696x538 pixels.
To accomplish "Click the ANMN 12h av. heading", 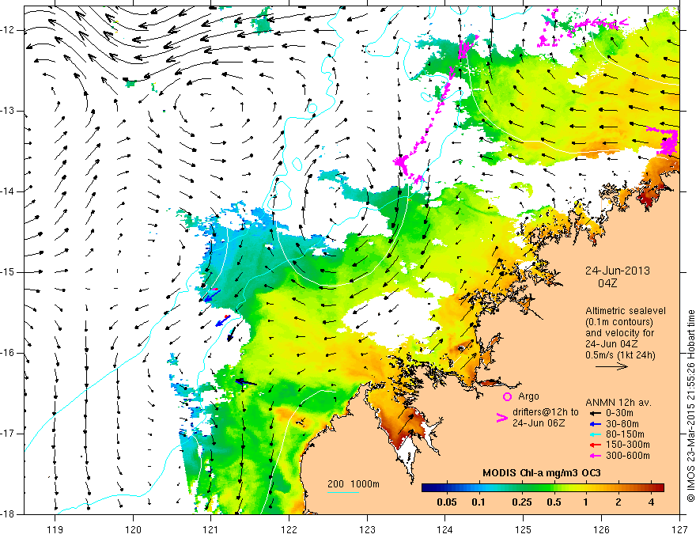I will pyautogui.click(x=618, y=403).
